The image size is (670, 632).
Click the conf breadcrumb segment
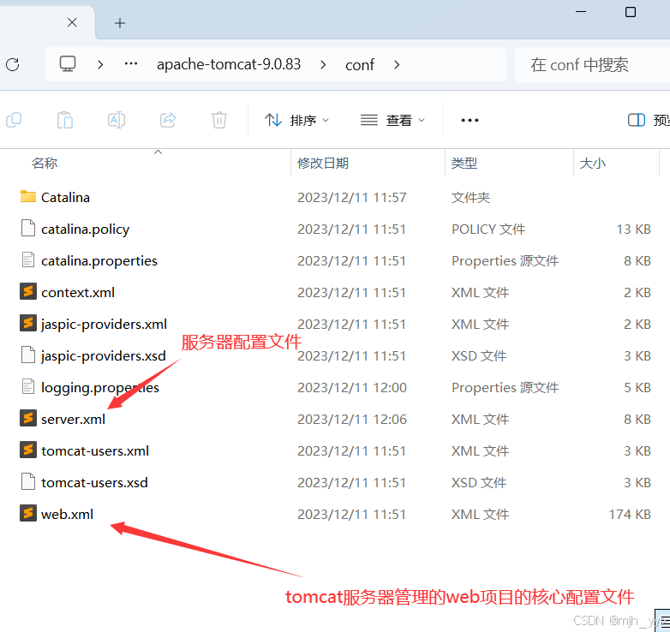(x=360, y=65)
